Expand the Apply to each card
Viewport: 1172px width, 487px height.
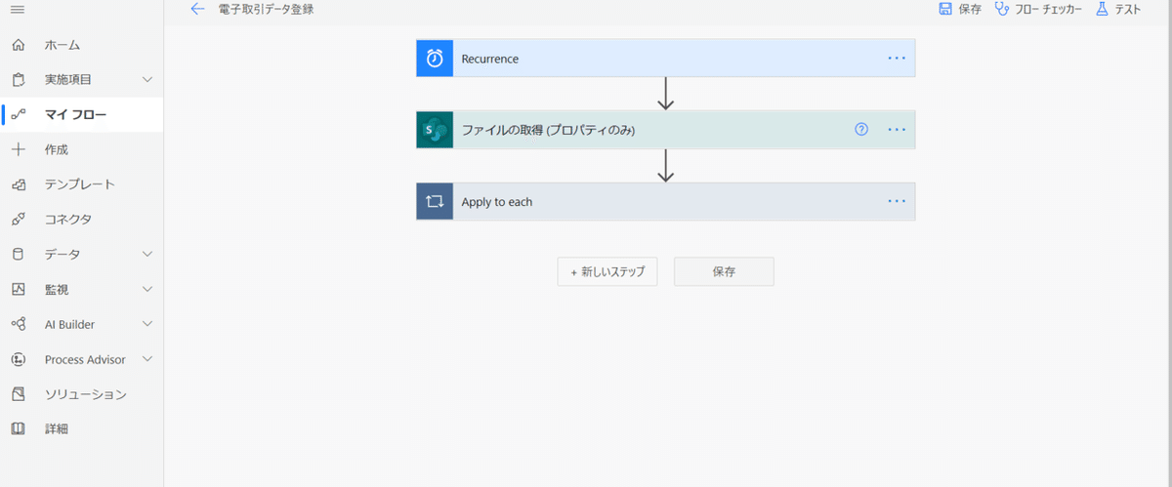click(x=665, y=202)
